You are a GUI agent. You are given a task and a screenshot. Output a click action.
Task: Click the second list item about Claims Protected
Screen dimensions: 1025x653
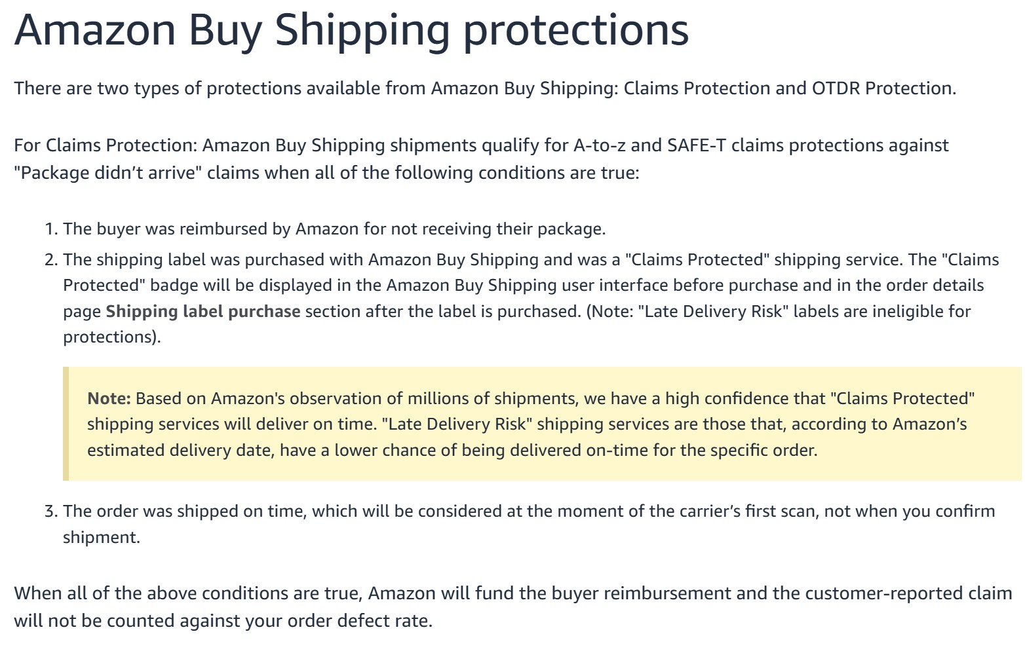point(522,298)
